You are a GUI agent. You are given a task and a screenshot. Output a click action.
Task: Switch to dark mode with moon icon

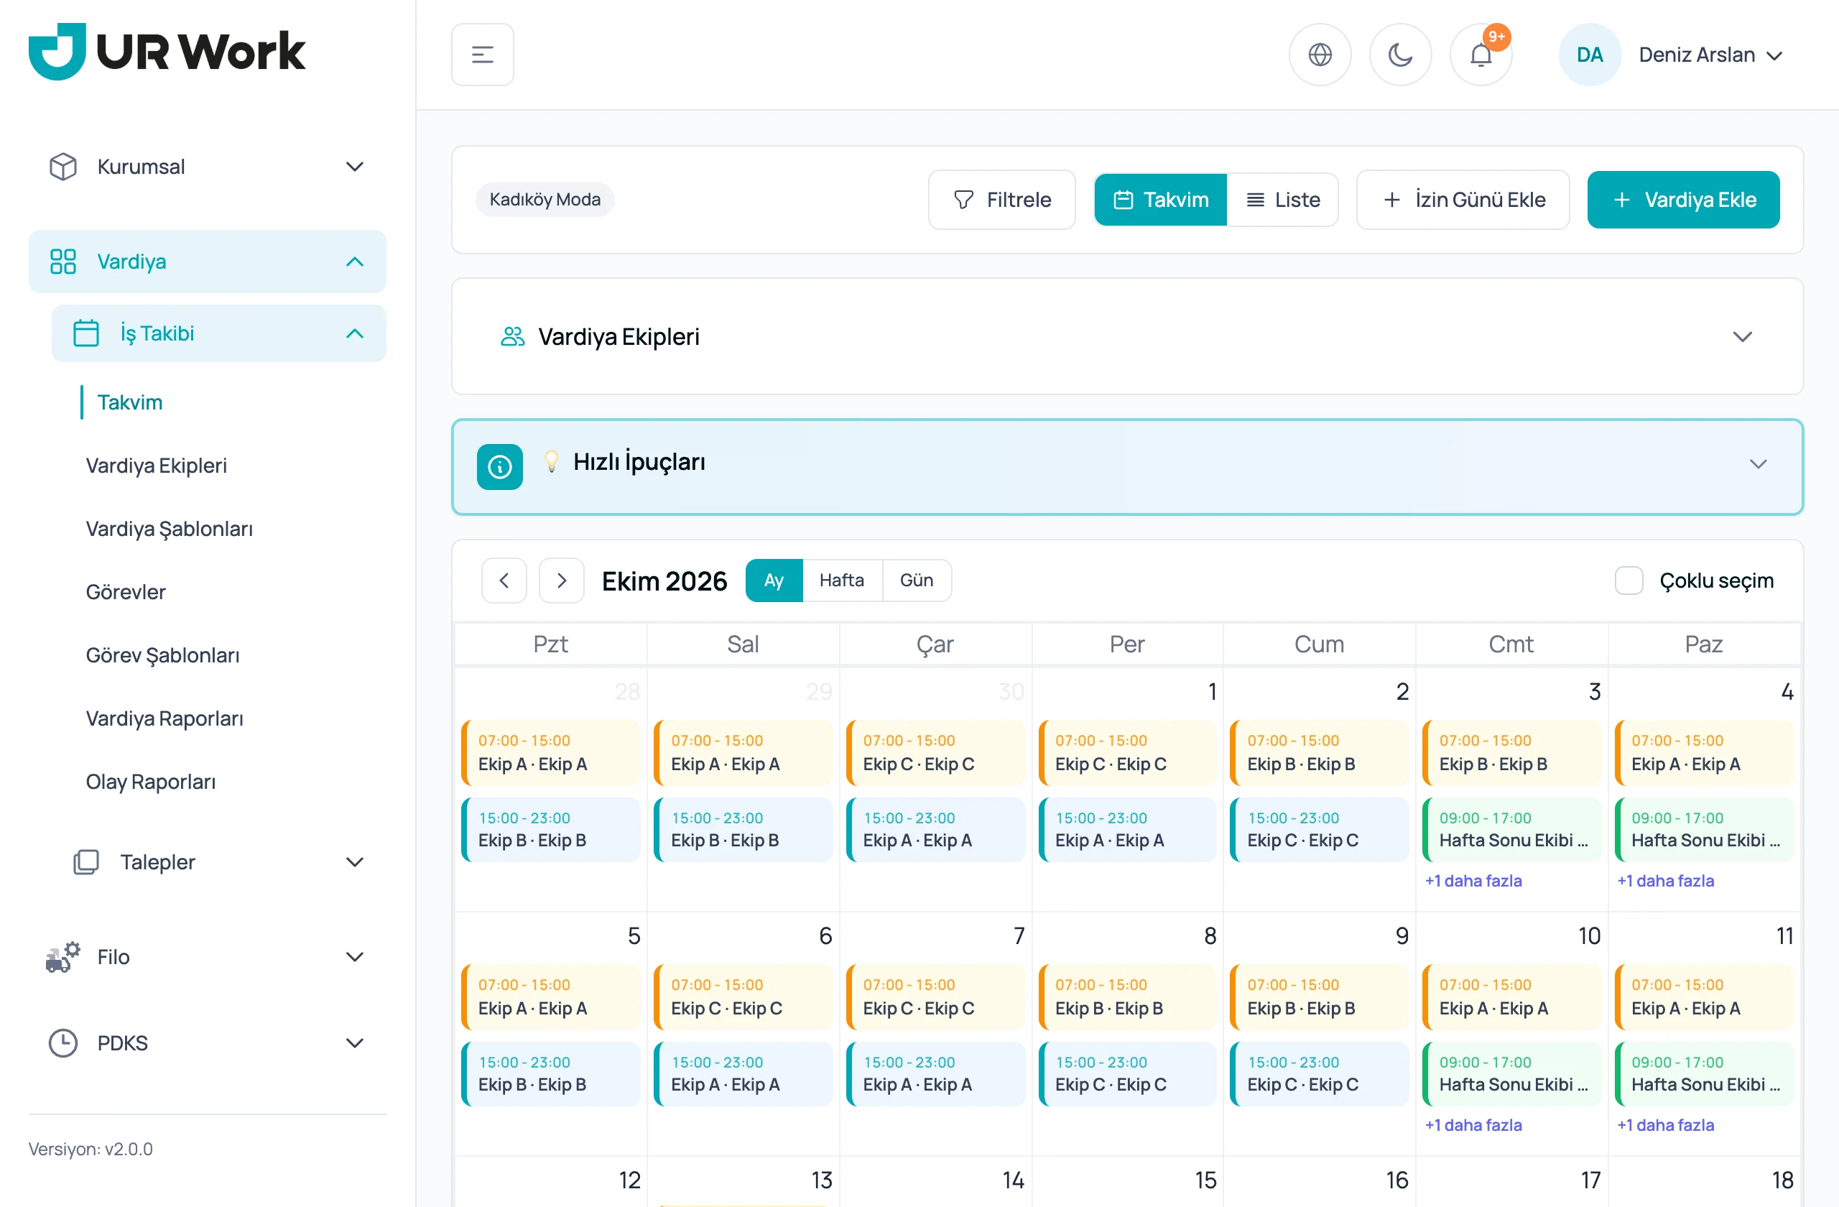(1400, 55)
